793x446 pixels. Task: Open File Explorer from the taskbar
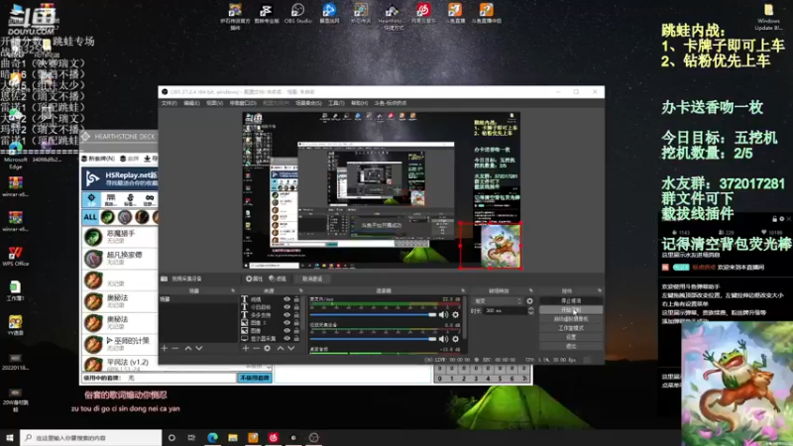click(x=233, y=437)
